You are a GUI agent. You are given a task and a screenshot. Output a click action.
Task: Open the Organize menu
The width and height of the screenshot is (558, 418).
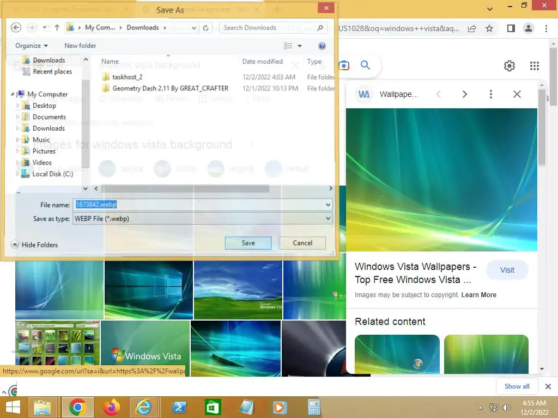click(x=31, y=46)
